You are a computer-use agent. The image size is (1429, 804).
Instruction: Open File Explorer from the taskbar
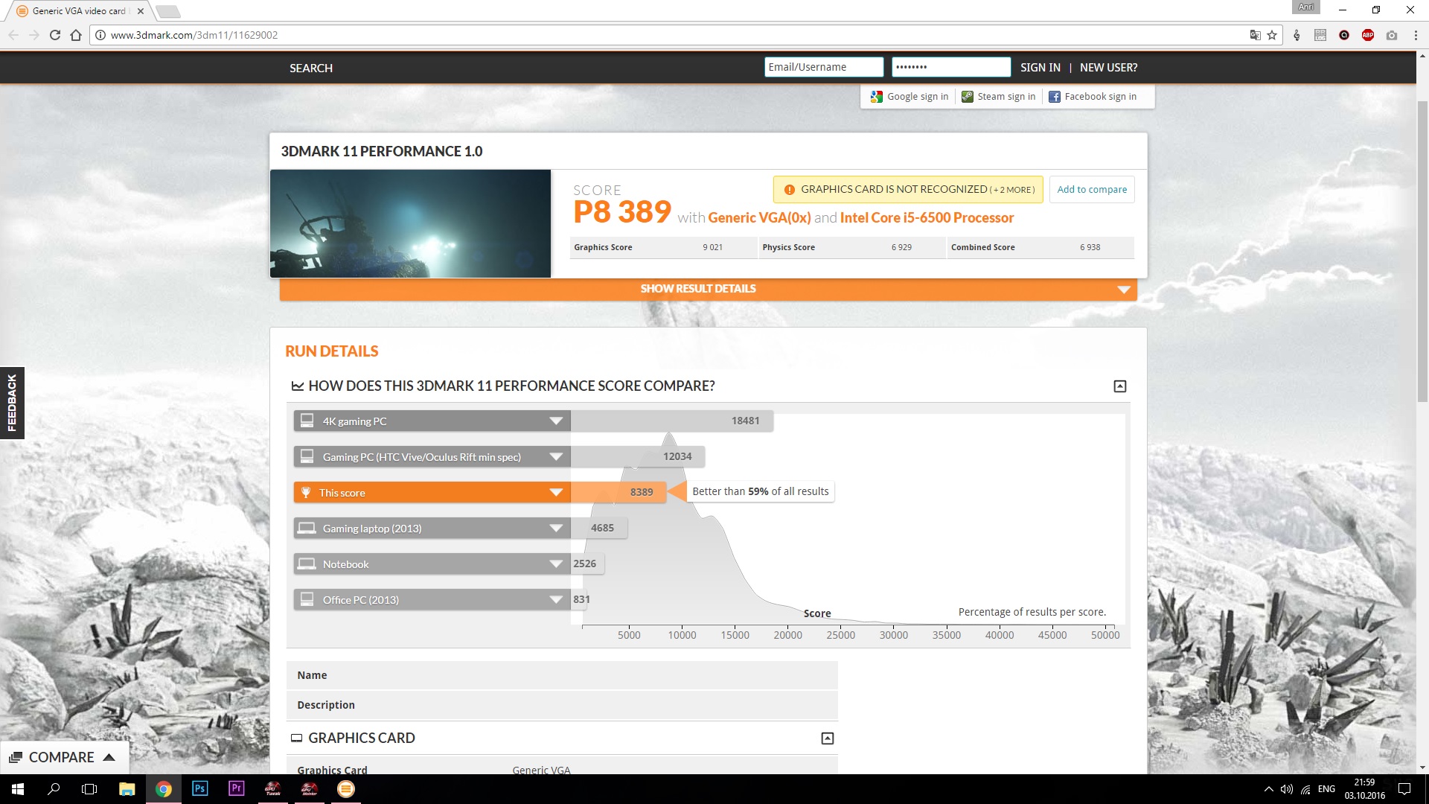click(x=127, y=788)
